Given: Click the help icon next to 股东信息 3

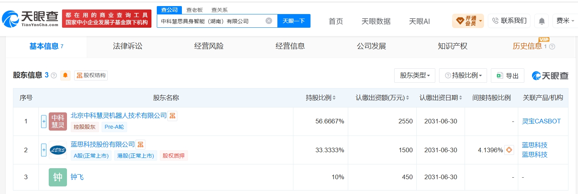Looking at the screenshot, I should pos(54,75).
